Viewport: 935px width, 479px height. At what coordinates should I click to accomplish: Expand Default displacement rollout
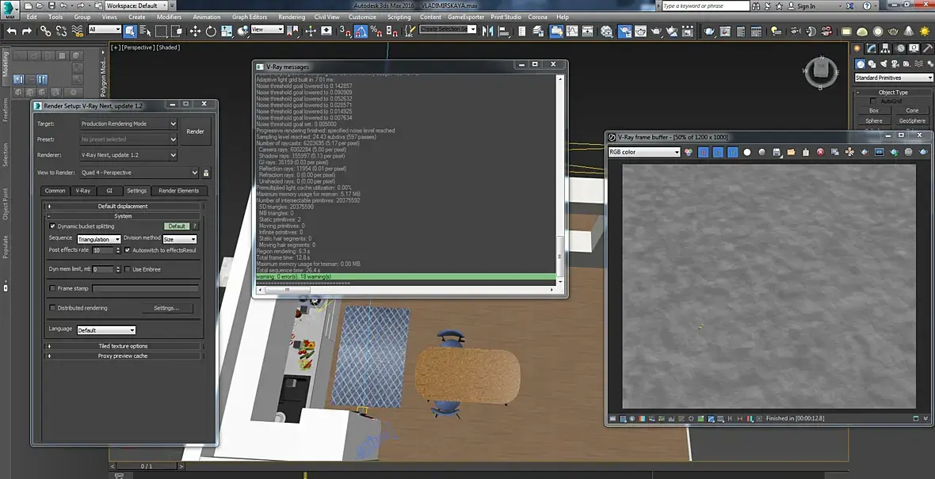coord(123,206)
